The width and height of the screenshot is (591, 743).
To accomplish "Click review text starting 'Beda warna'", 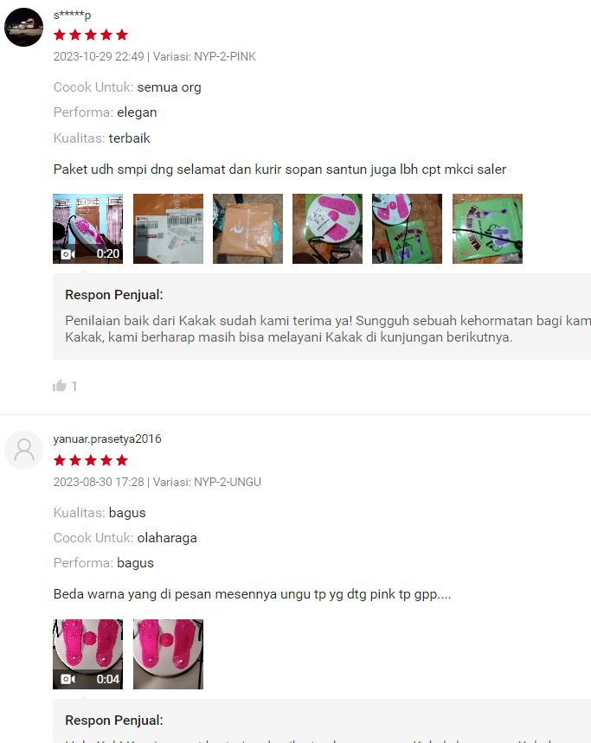I will click(x=252, y=594).
